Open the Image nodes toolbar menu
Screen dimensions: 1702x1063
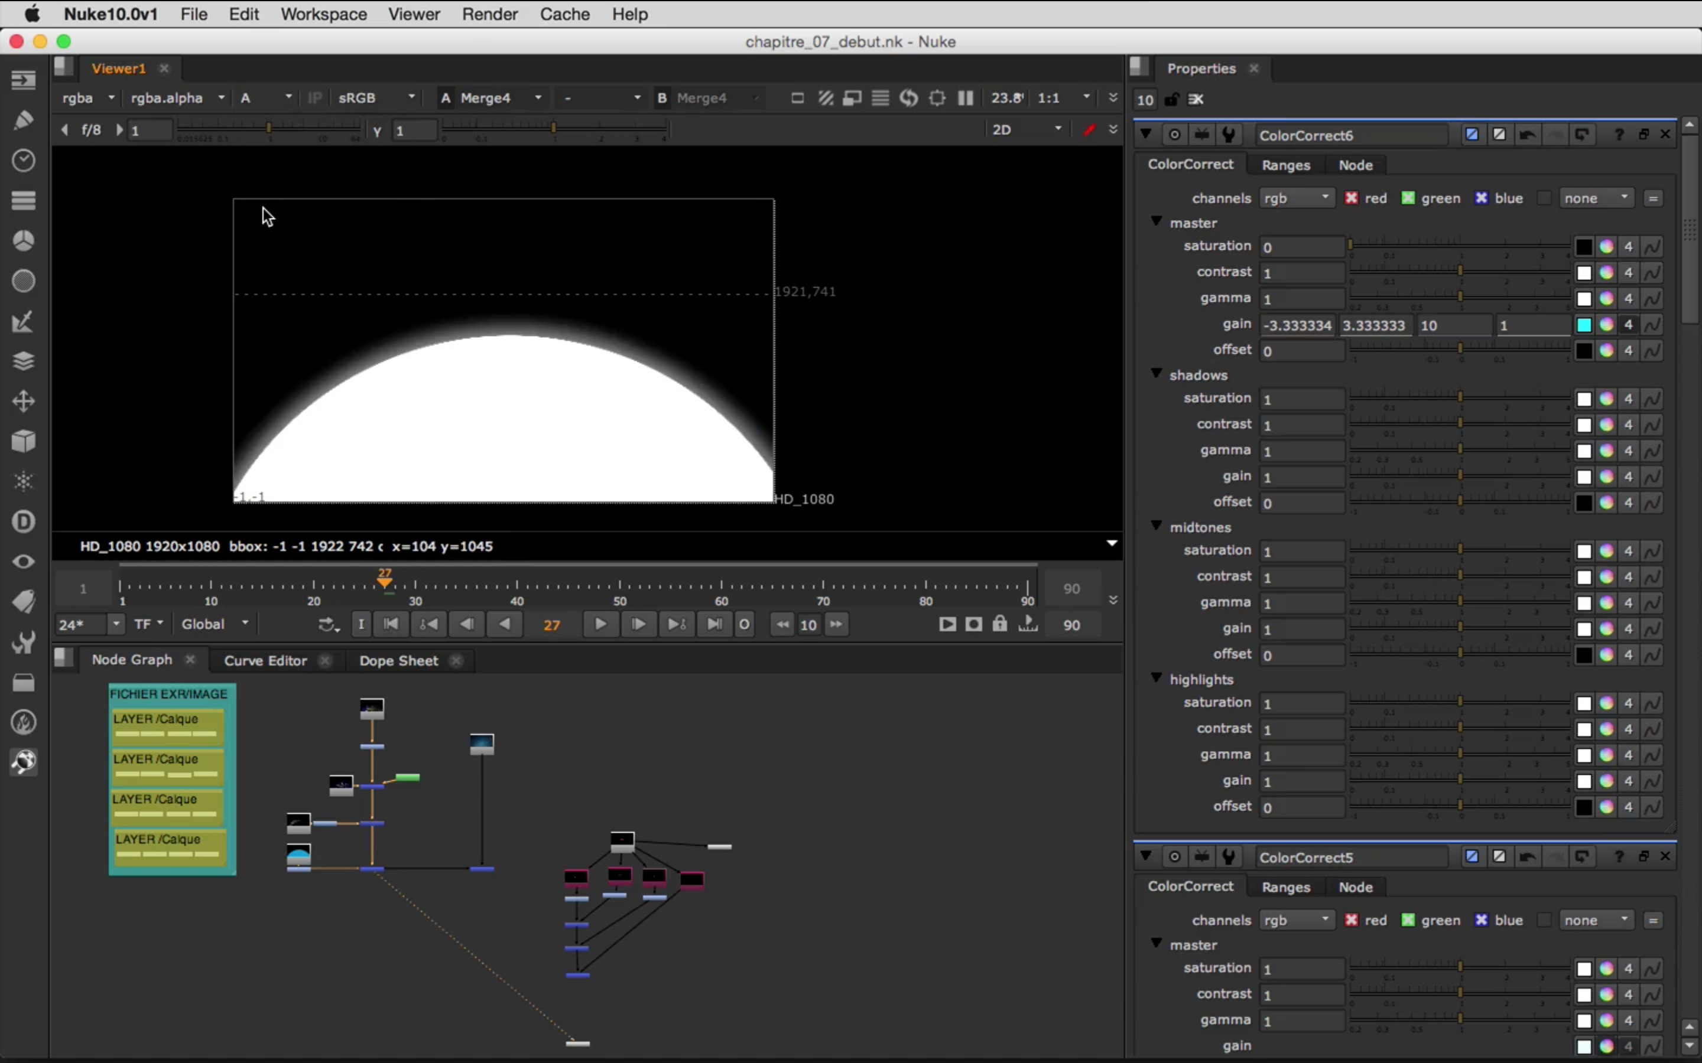[23, 80]
